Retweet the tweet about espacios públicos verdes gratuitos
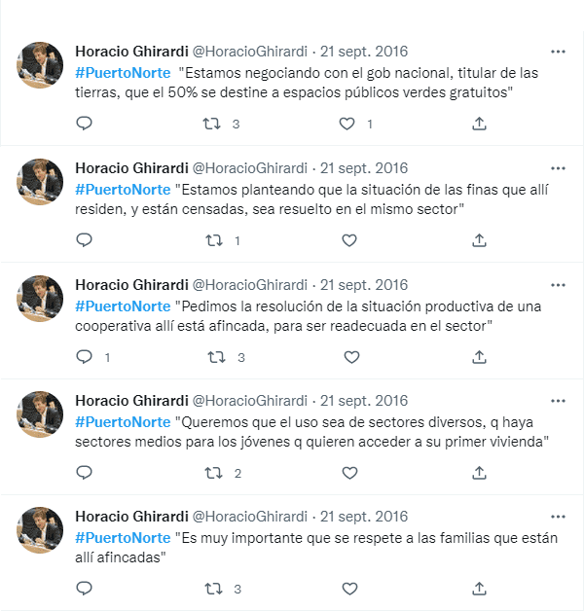 [211, 124]
